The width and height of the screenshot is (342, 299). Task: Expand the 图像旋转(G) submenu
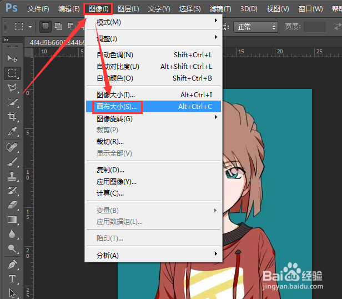(x=154, y=118)
